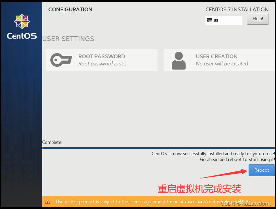Click the CONFIGURATION title
The height and width of the screenshot is (209, 276).
[x=70, y=9]
